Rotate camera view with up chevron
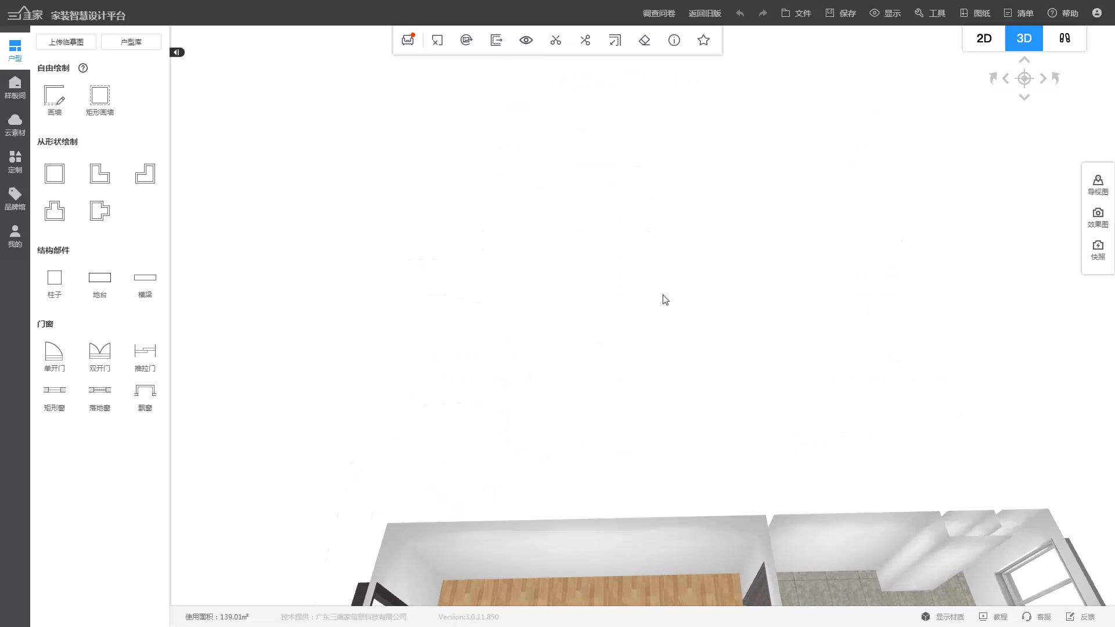The width and height of the screenshot is (1115, 627). [1024, 60]
